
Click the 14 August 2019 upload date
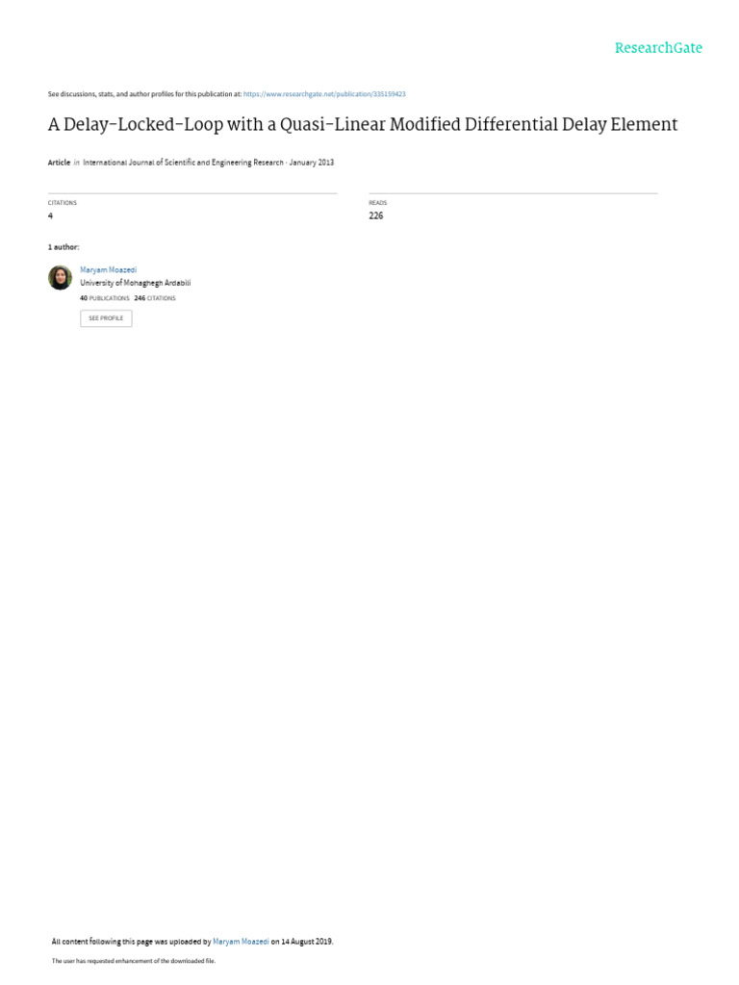pyautogui.click(x=307, y=942)
